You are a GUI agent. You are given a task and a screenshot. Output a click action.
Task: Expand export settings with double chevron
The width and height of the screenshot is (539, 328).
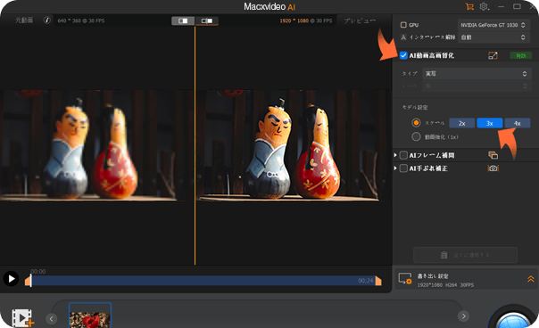tap(531, 279)
